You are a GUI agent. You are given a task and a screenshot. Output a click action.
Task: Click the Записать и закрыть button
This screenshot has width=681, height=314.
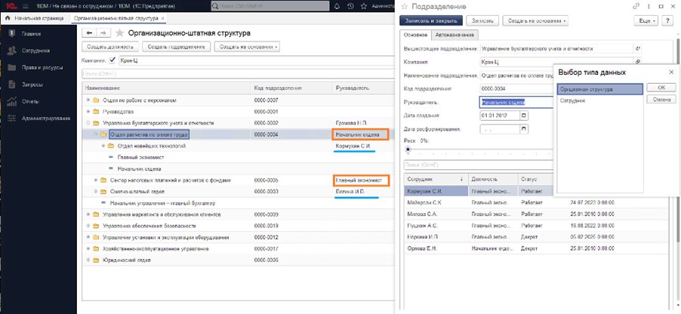430,21
